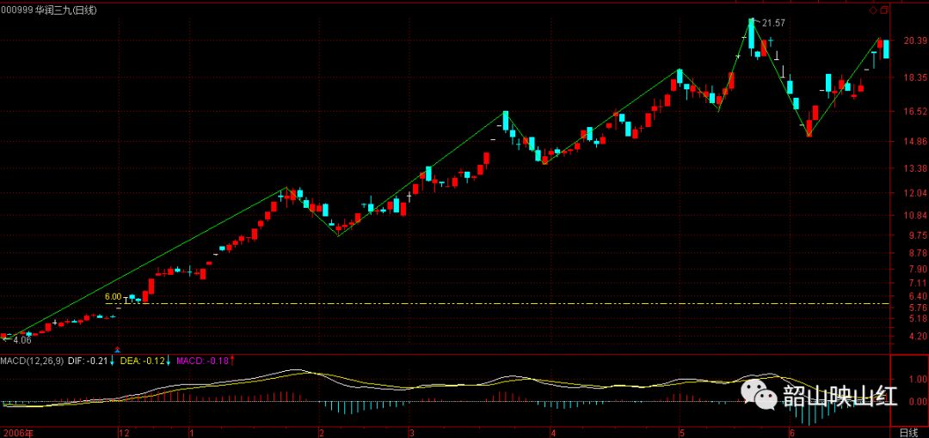Click month 1 on the time axis
The height and width of the screenshot is (438, 929).
pos(191,433)
